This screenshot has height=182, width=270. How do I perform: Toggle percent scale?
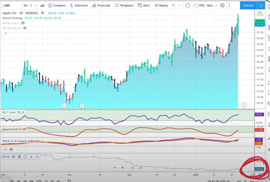click(245, 181)
